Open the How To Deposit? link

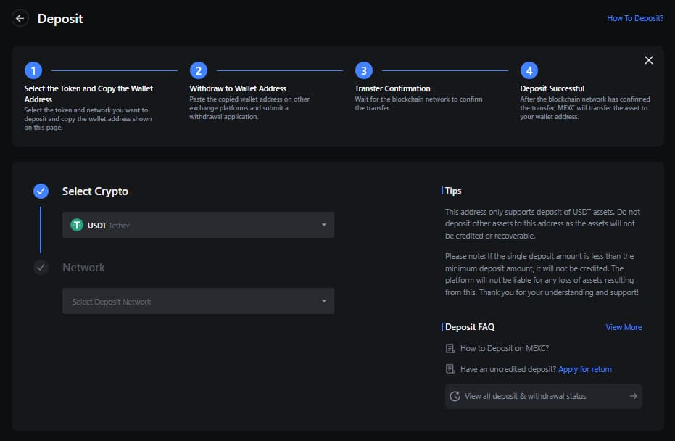tap(634, 18)
